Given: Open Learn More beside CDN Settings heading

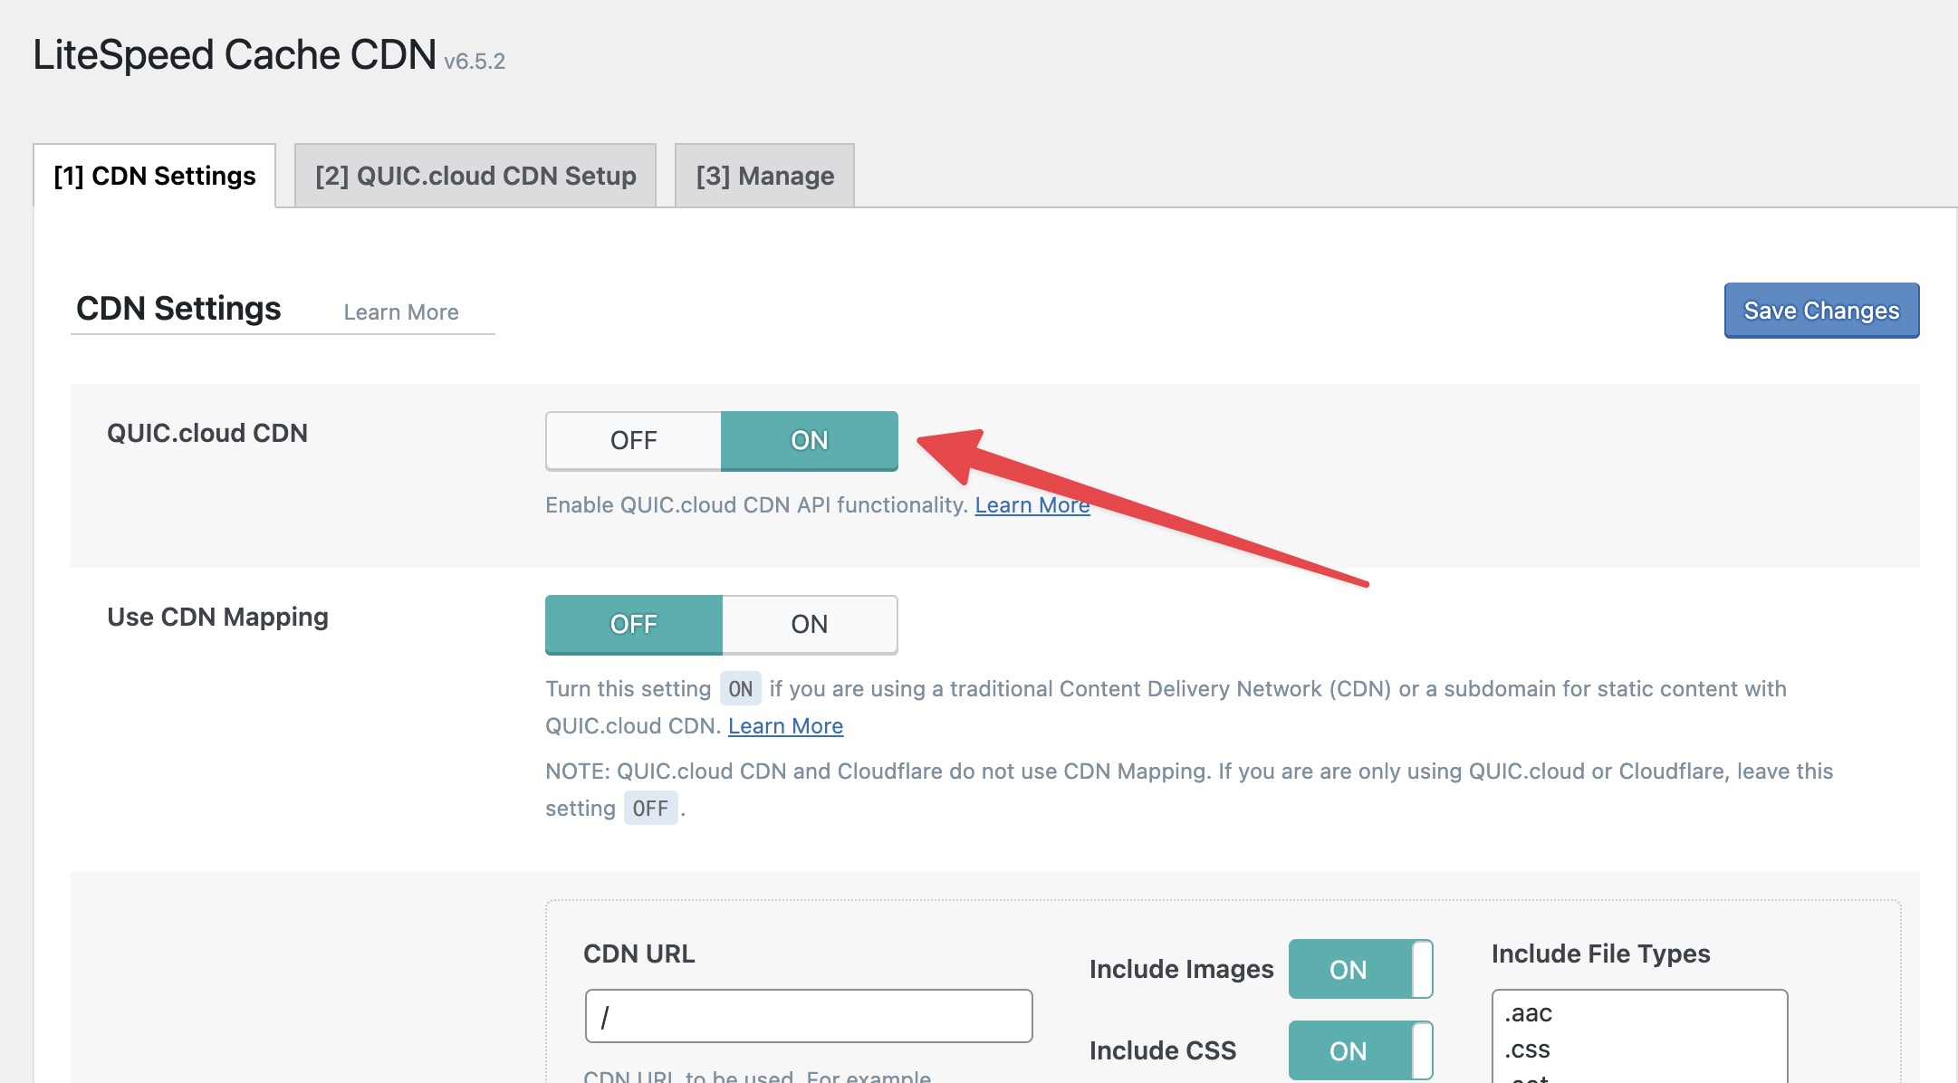Looking at the screenshot, I should 401,312.
